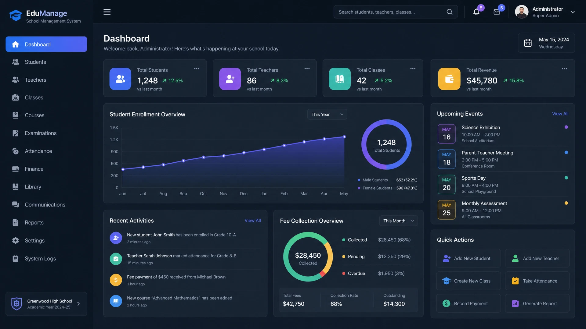Click the Generate Report chart icon

coord(515,303)
